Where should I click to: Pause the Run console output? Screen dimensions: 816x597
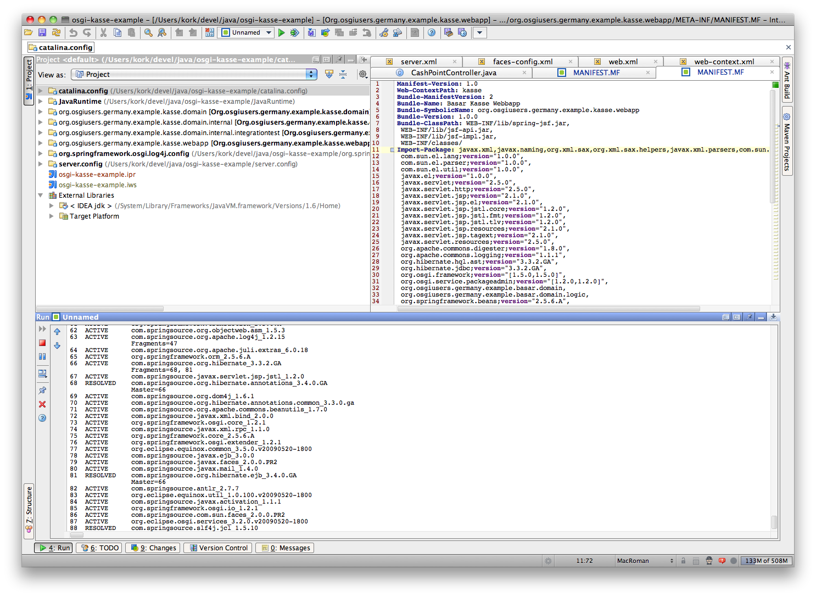pos(42,356)
